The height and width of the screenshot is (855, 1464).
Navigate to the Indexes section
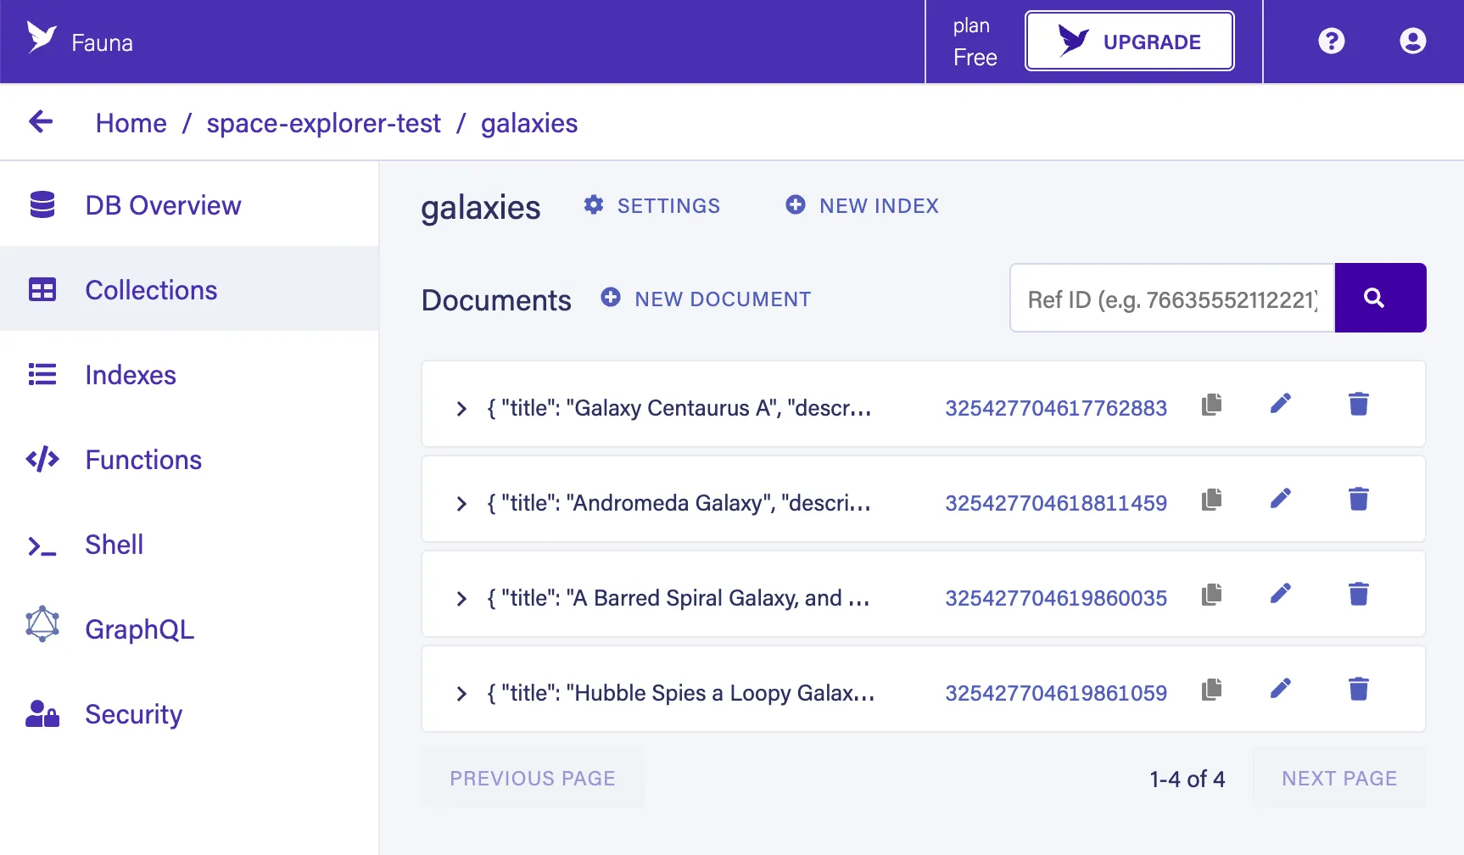tap(130, 375)
